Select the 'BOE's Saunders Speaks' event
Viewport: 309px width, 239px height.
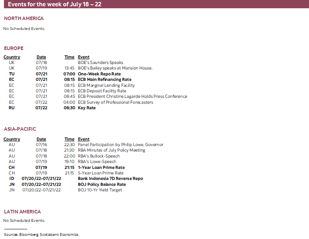[100, 63]
